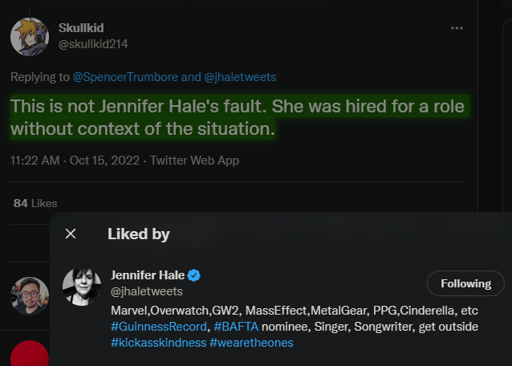512x366 pixels.
Task: Toggle the Following button for Jennifer Hale
Action: click(465, 283)
